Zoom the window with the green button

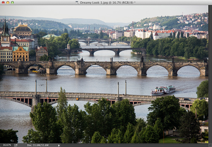12,2
